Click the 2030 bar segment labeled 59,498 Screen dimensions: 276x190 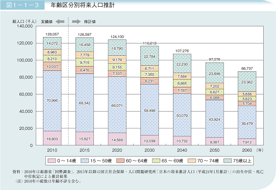pos(149,110)
